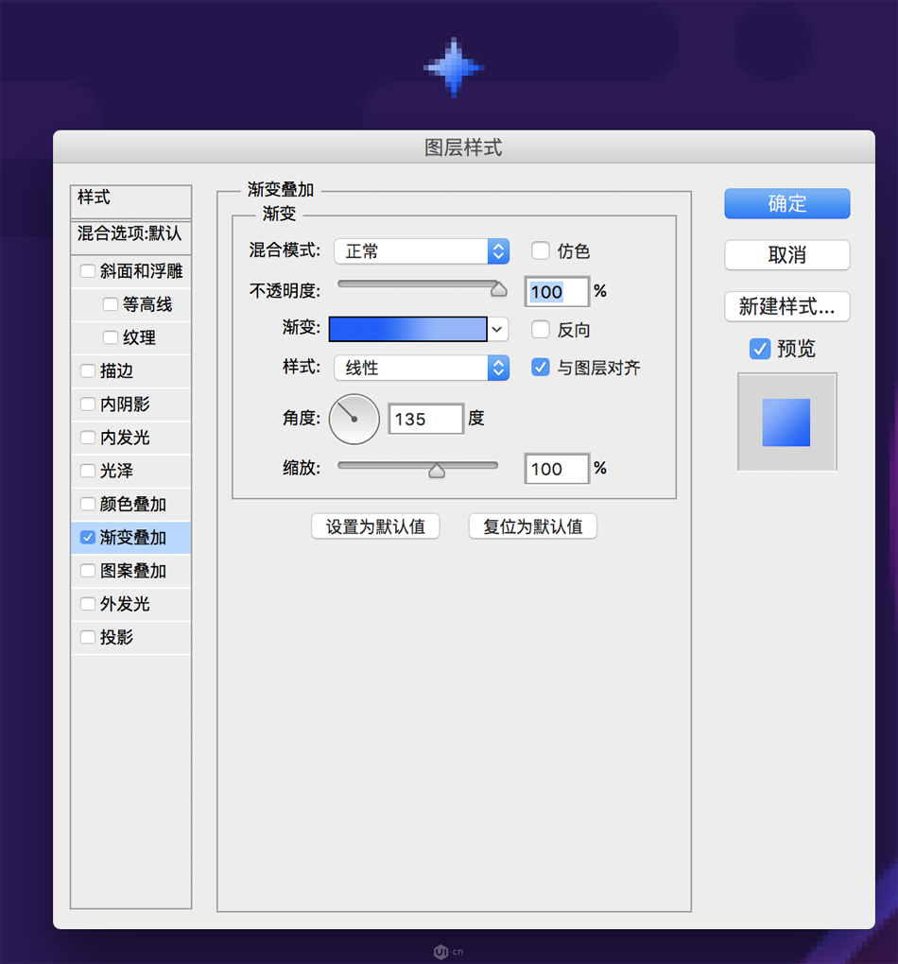Viewport: 898px width, 964px height.
Task: Select the 外发光 label row
Action: [x=131, y=604]
